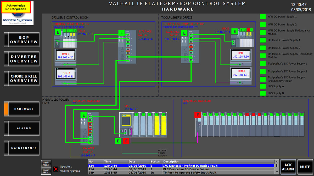Screen dimensions: 314x176
Task: Select red fault module 11 in Remote IO rack
Action: pyautogui.click(x=247, y=114)
